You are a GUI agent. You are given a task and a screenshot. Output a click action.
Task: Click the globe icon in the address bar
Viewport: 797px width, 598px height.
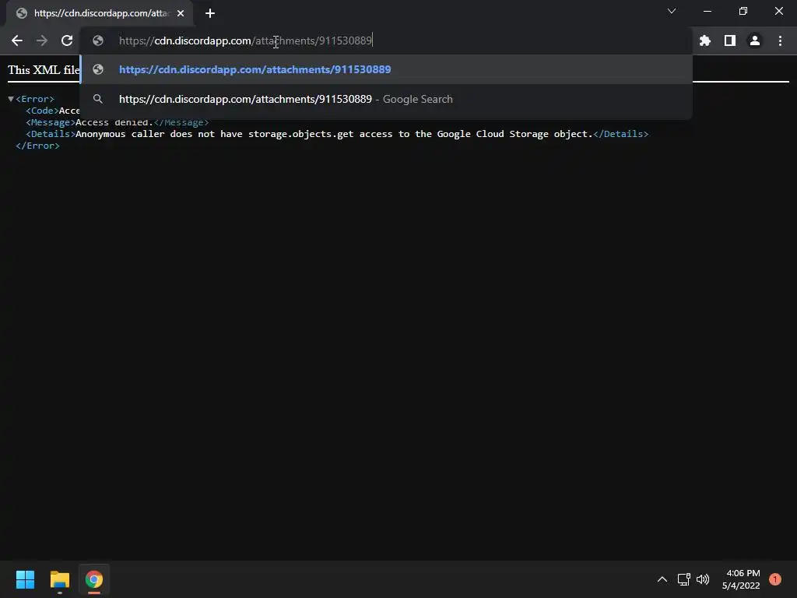coord(98,40)
